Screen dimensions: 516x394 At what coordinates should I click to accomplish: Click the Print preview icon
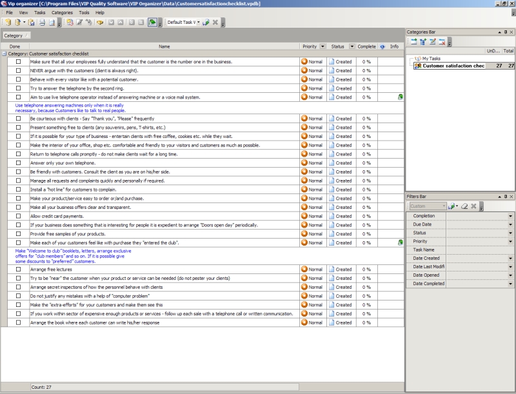(52, 23)
